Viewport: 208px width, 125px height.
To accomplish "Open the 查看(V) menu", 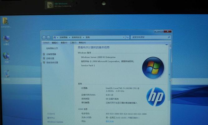I will point(64,43).
